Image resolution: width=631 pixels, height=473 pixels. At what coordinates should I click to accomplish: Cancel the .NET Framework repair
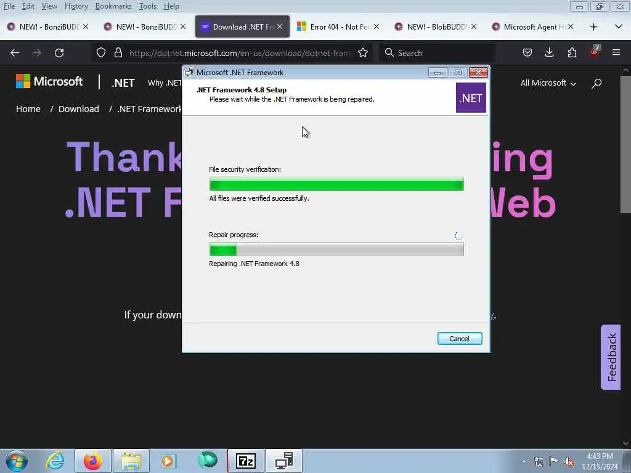click(x=460, y=339)
